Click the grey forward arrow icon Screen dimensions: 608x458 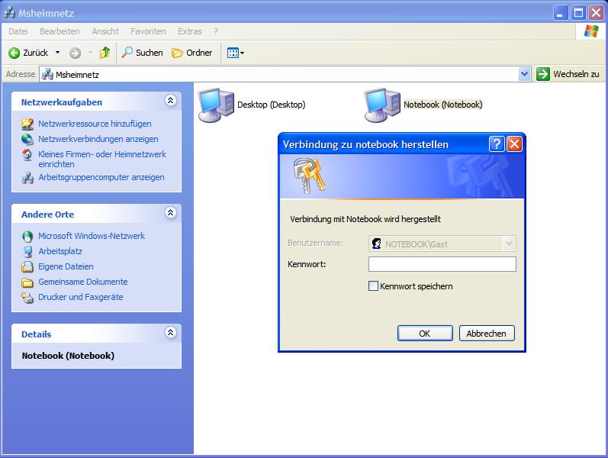75,53
